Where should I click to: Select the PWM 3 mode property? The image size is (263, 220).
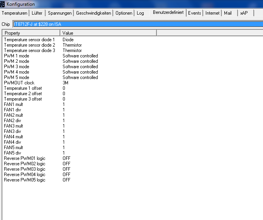(17, 67)
